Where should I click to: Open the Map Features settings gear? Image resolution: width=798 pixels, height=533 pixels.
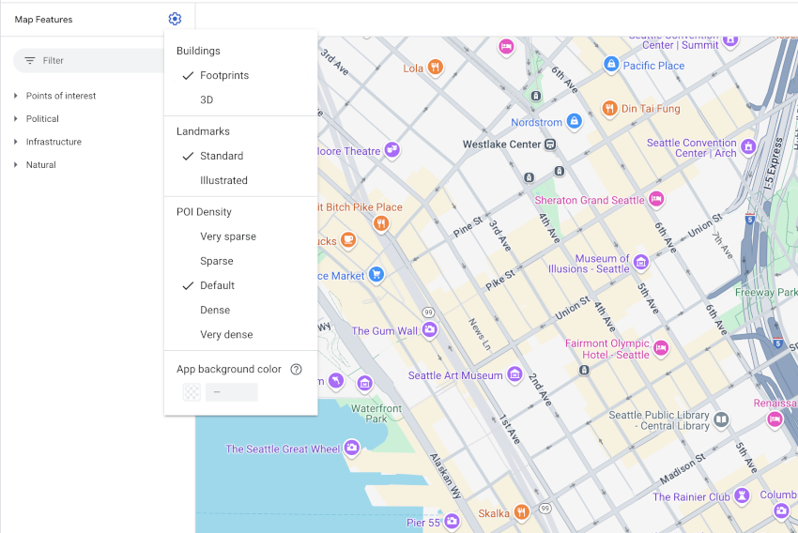(x=175, y=19)
